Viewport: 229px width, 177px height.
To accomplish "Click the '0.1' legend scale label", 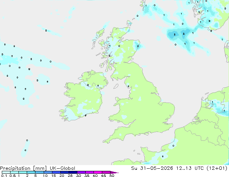I will tap(4, 176).
